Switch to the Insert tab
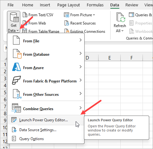This screenshot has width=153, height=149. tap(45, 5)
